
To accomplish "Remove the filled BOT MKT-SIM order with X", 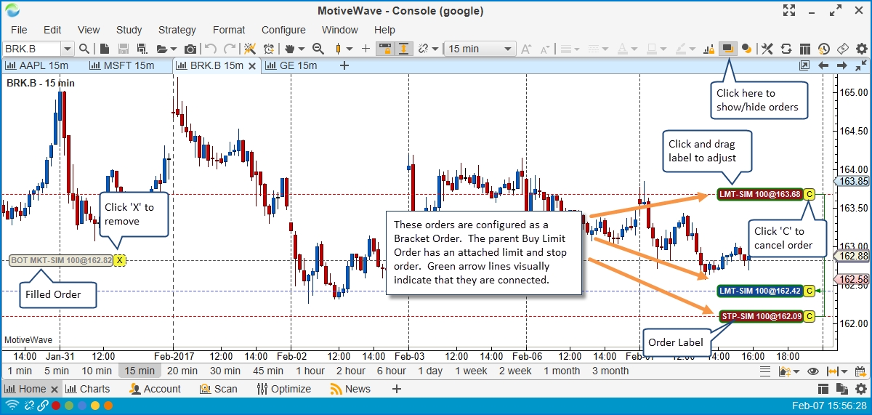I will [120, 260].
